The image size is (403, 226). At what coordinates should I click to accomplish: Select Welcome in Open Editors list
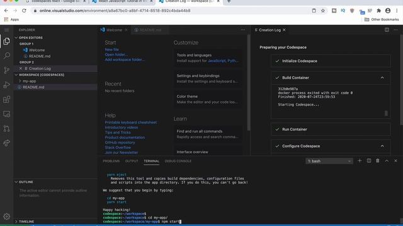[55, 50]
